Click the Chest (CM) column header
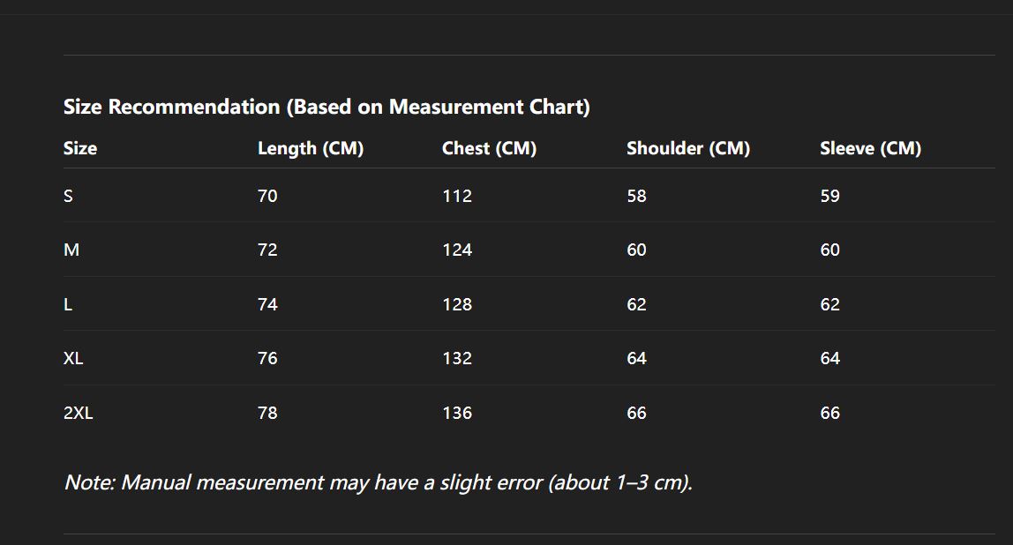 pyautogui.click(x=489, y=148)
